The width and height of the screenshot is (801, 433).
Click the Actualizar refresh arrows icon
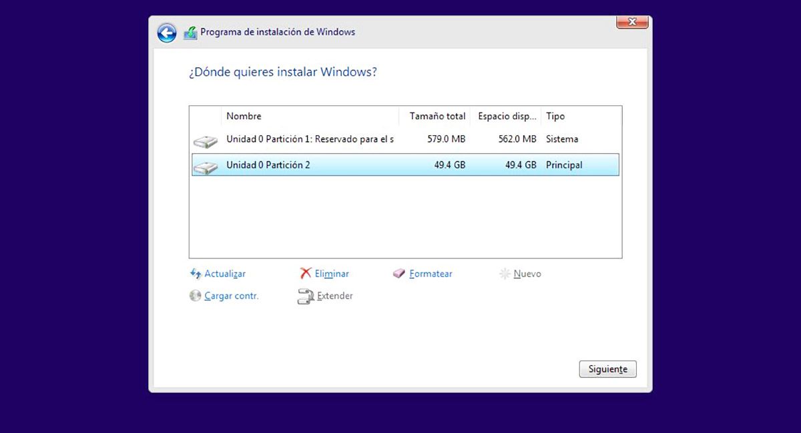click(196, 274)
